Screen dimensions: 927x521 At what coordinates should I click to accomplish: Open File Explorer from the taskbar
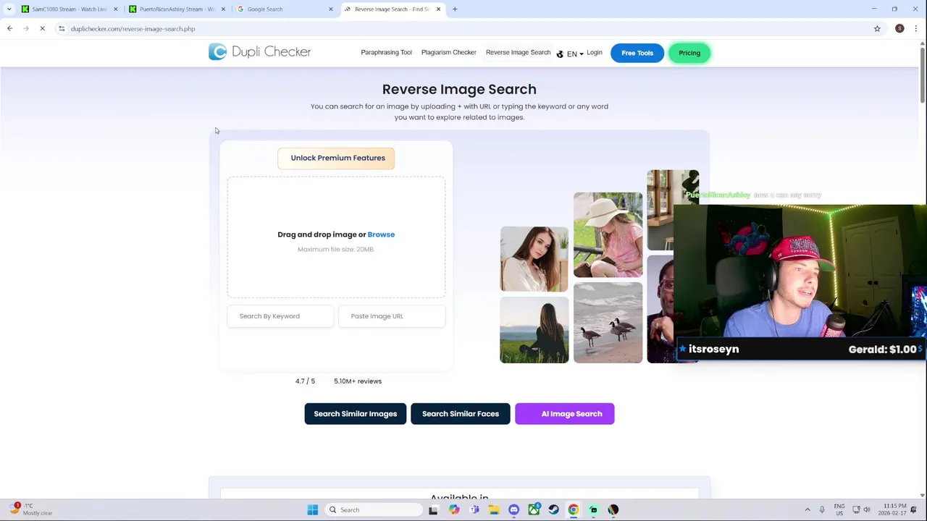(x=494, y=510)
